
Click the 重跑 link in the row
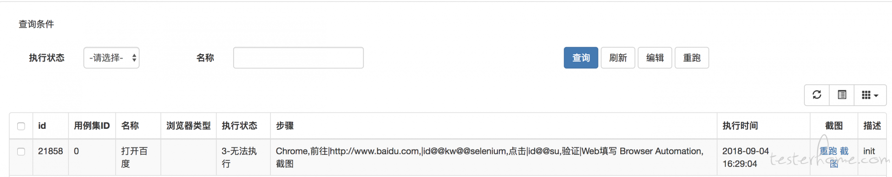pos(828,151)
